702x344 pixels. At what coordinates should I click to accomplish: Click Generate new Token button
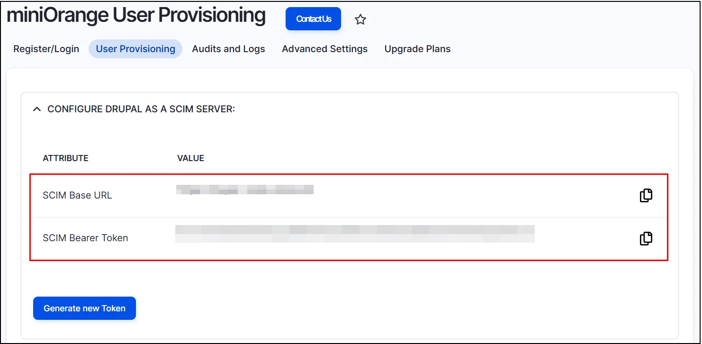(x=84, y=308)
